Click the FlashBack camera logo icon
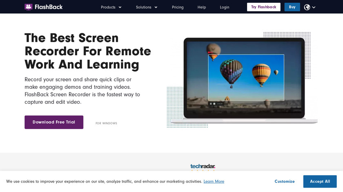The image size is (343, 192). [x=29, y=7]
